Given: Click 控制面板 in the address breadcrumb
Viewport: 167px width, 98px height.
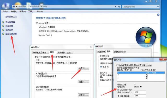Looking at the screenshot, I should point(22,7).
